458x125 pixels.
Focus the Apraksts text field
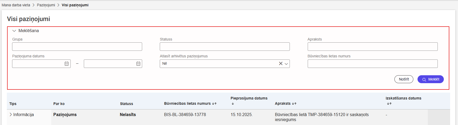coord(372,47)
